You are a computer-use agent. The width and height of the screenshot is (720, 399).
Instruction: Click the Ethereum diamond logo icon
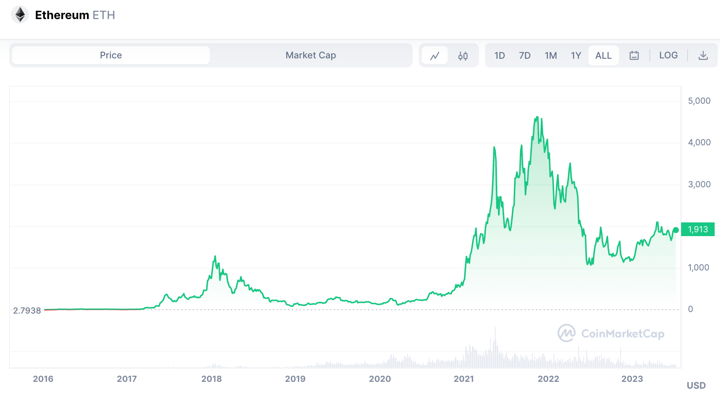coord(20,15)
